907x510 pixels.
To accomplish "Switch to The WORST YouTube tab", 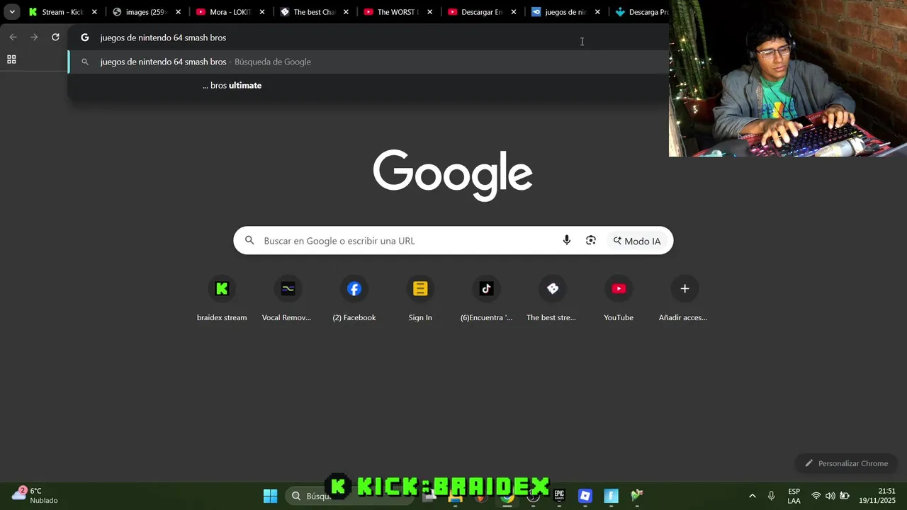I will coord(398,12).
